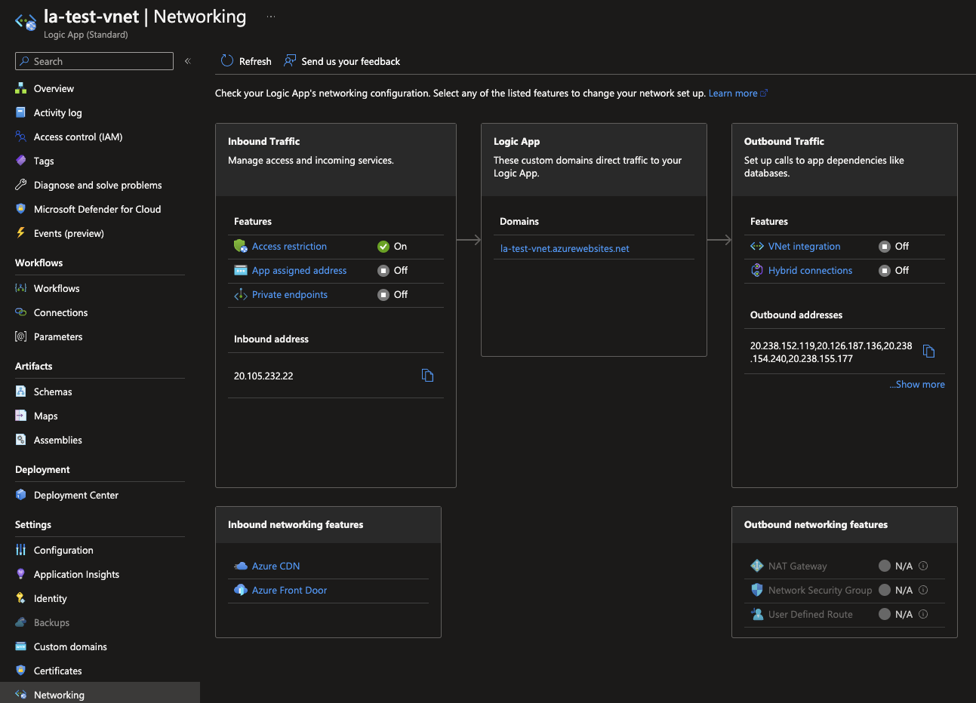Go to Overview in the sidebar
Screen dimensions: 976x703
click(x=54, y=89)
